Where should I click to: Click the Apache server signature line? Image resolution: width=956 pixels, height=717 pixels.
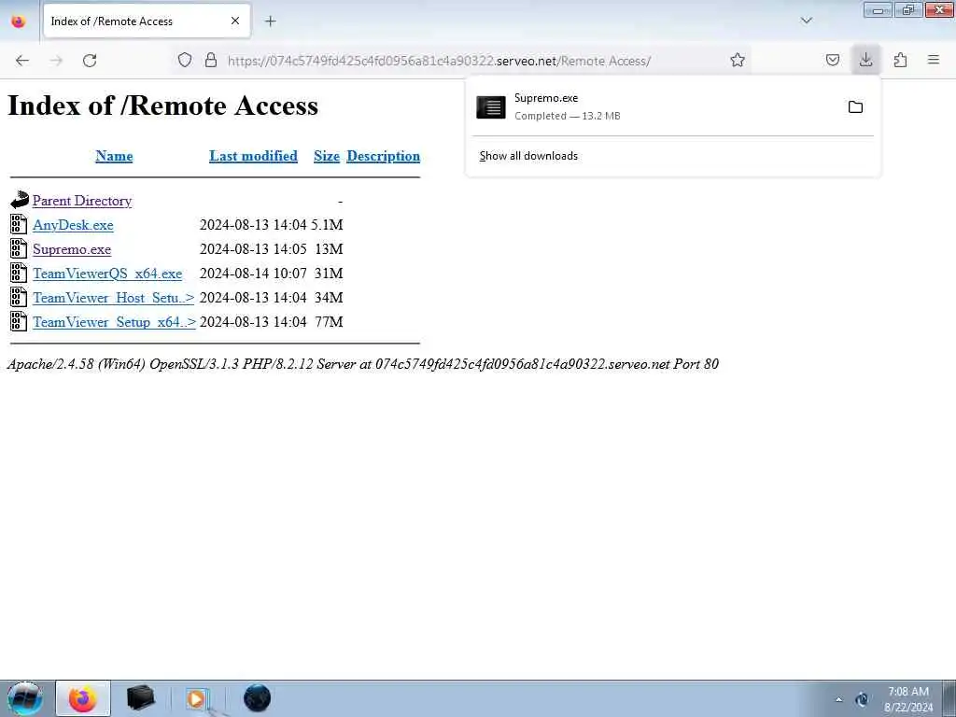pyautogui.click(x=363, y=364)
